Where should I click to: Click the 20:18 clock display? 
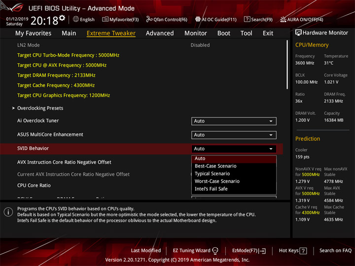point(44,21)
